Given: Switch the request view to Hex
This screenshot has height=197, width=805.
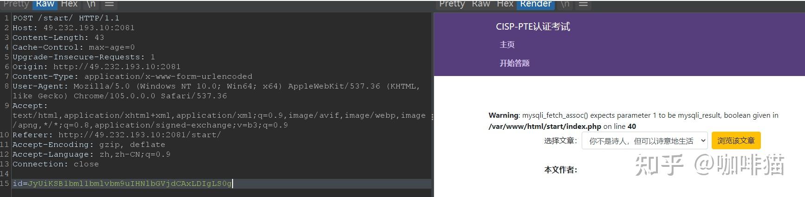Looking at the screenshot, I should point(69,4).
